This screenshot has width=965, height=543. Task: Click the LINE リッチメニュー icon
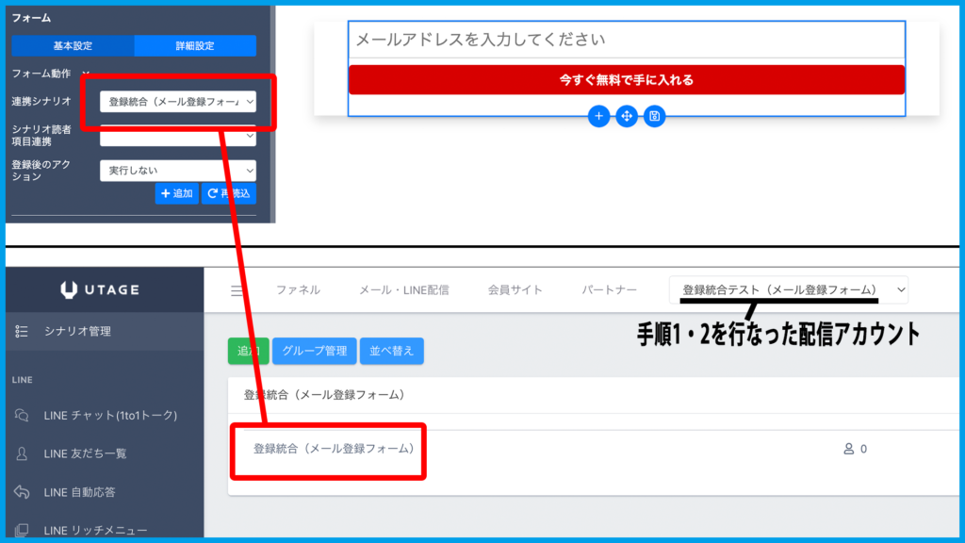click(22, 531)
